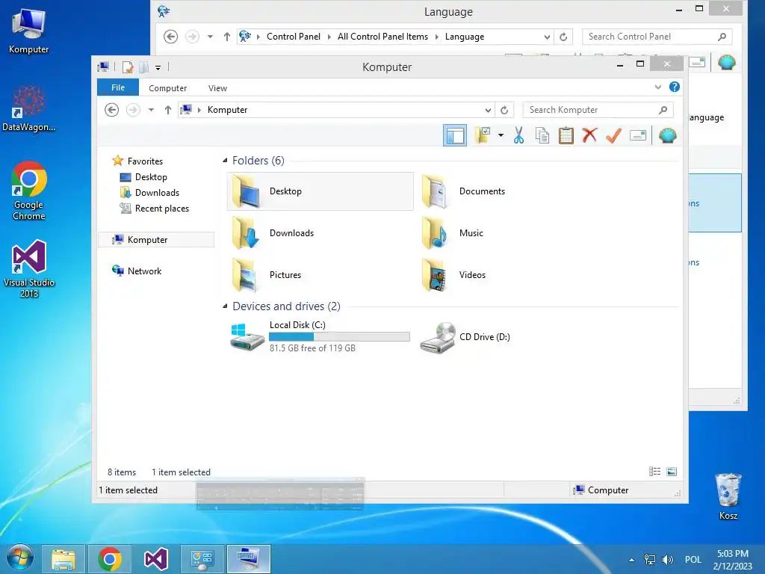Image resolution: width=765 pixels, height=574 pixels.
Task: Select the Documents folder
Action: pyautogui.click(x=482, y=191)
